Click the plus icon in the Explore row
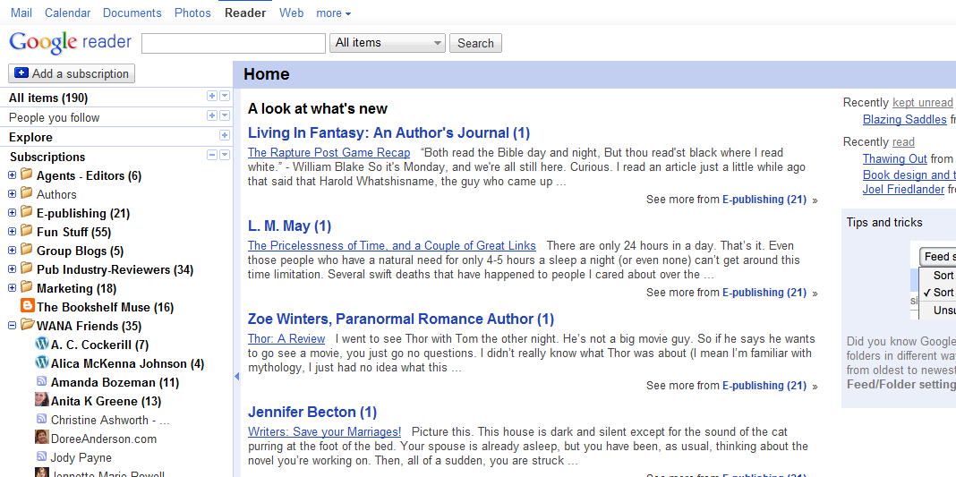This screenshot has width=956, height=477. (225, 135)
